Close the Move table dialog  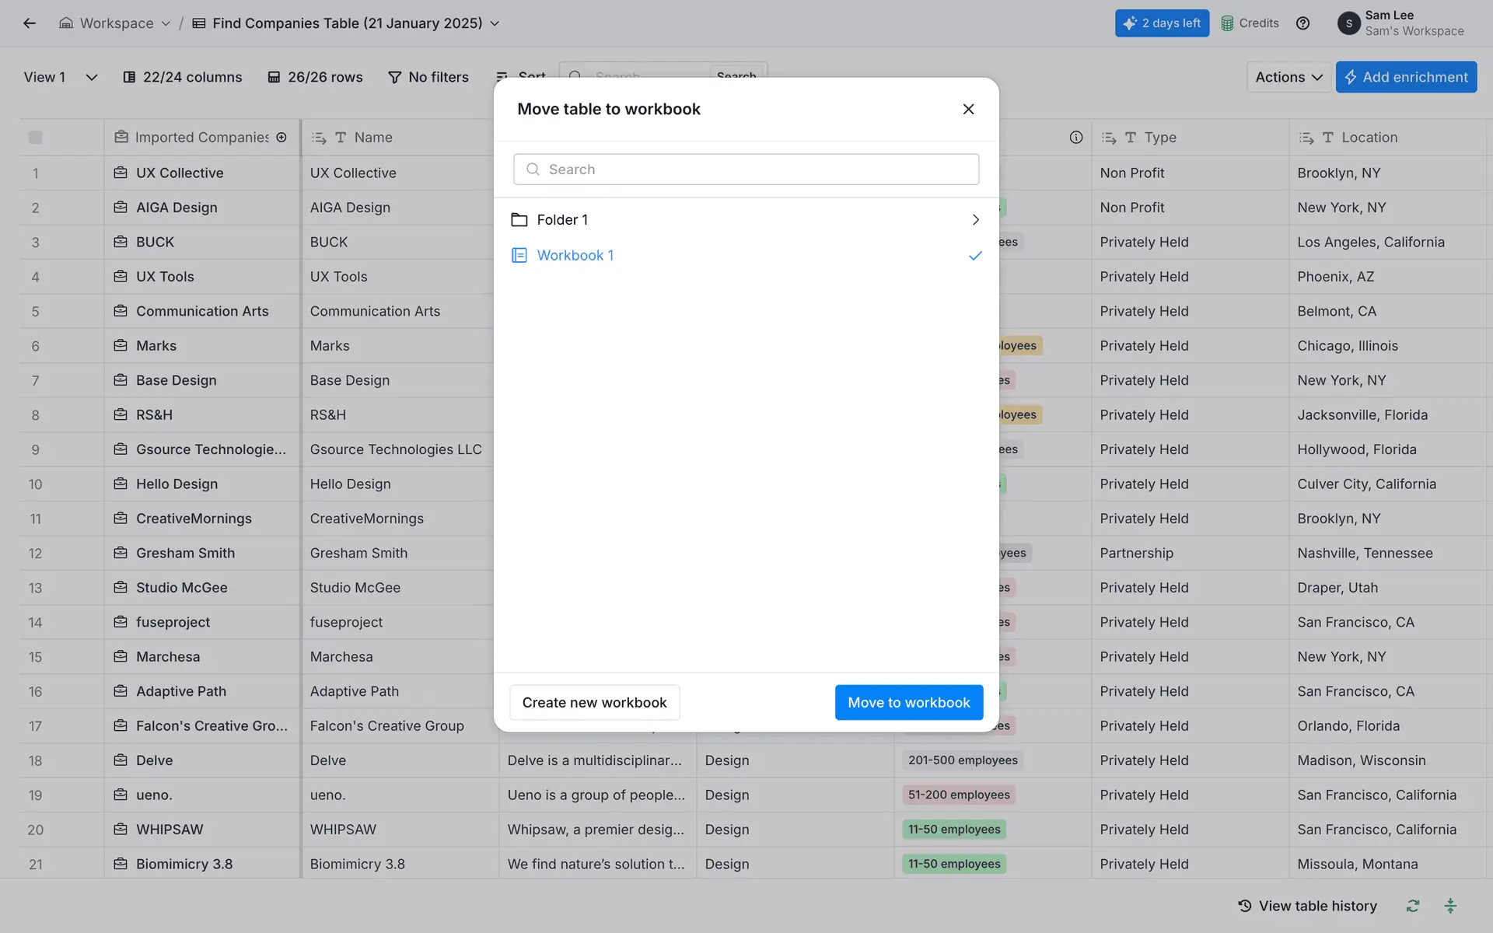pos(968,109)
